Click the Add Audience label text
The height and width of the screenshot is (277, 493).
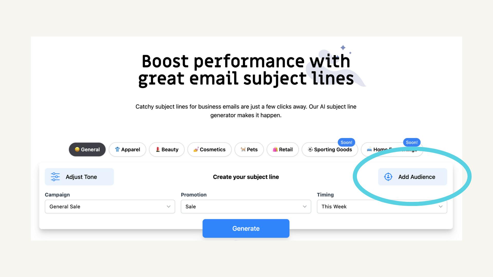coord(417,176)
